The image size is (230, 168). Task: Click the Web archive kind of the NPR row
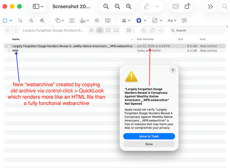(209, 51)
